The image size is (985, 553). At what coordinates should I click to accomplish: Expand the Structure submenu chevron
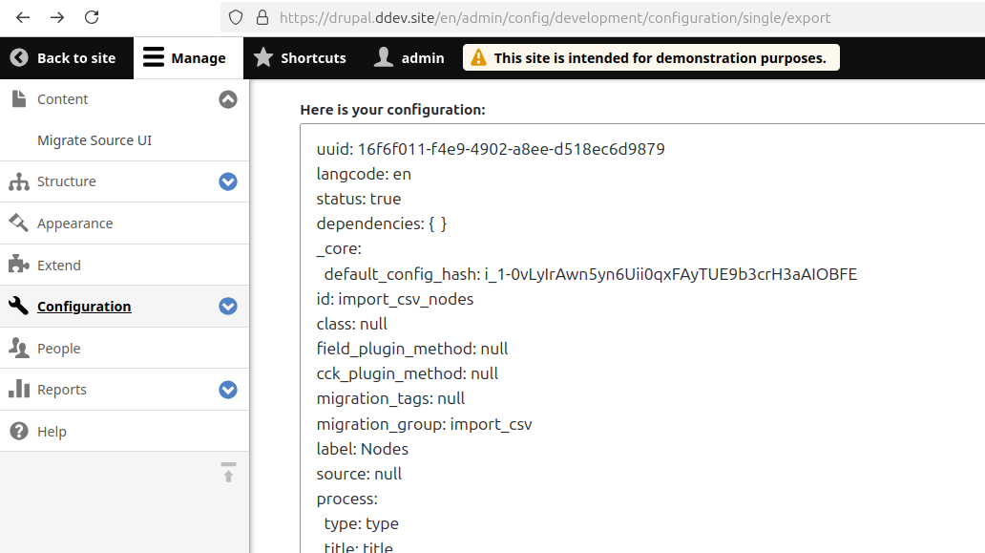tap(227, 181)
